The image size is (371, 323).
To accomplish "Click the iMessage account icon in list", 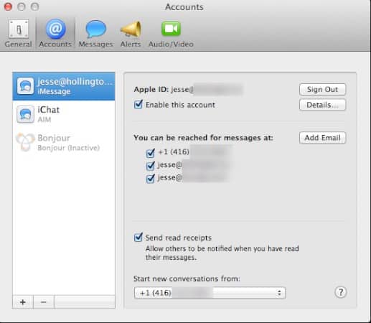I will pos(25,86).
